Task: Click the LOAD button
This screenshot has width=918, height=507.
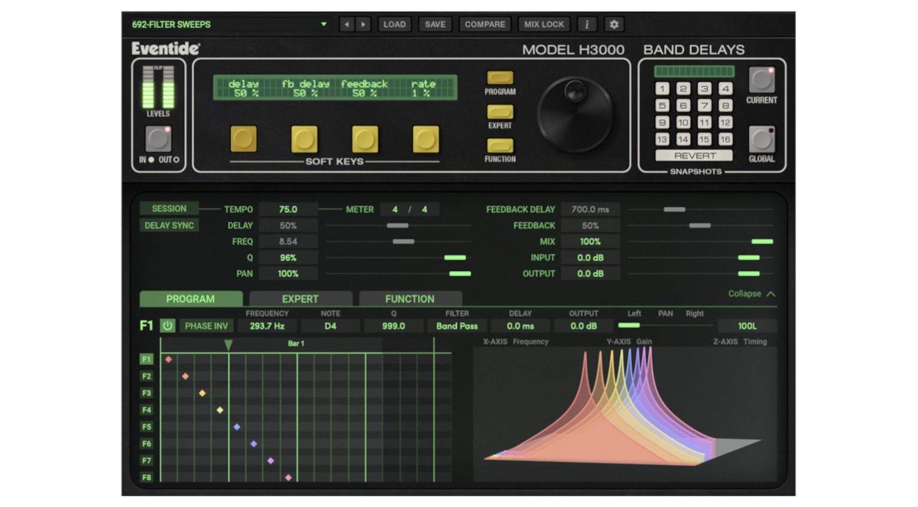Action: [394, 24]
